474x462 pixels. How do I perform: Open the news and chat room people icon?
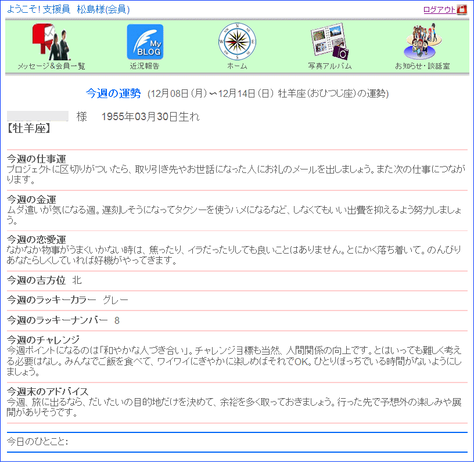click(x=422, y=42)
